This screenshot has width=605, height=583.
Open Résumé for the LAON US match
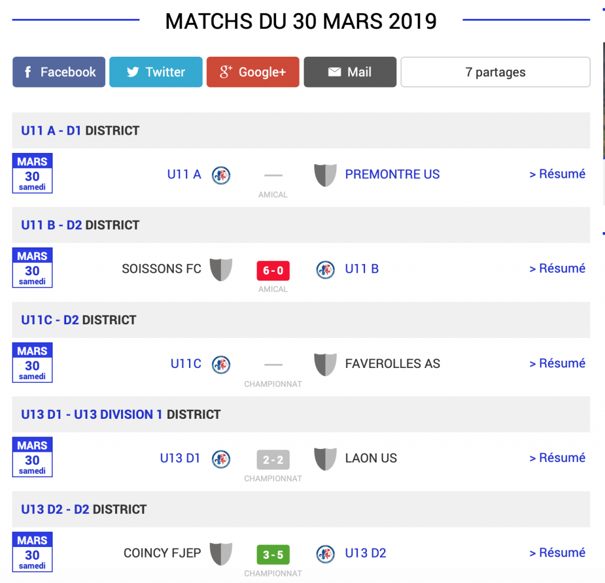pos(557,458)
